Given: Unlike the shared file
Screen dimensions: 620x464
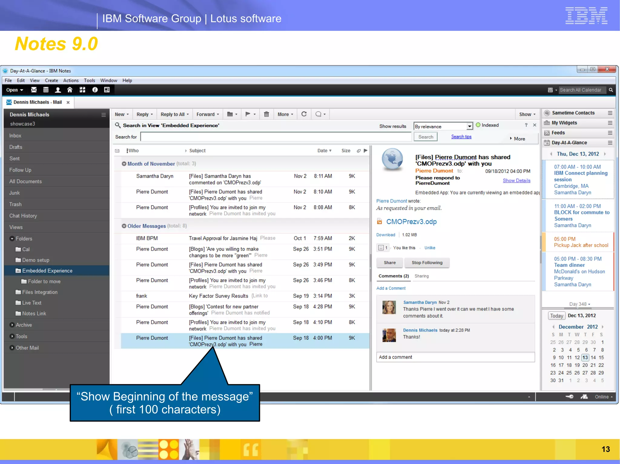Looking at the screenshot, I should click(x=430, y=248).
